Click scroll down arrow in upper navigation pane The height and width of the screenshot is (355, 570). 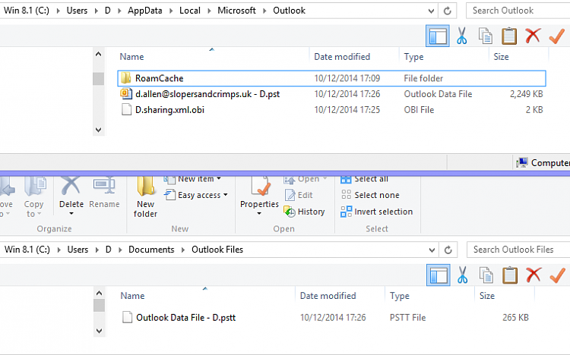click(99, 130)
